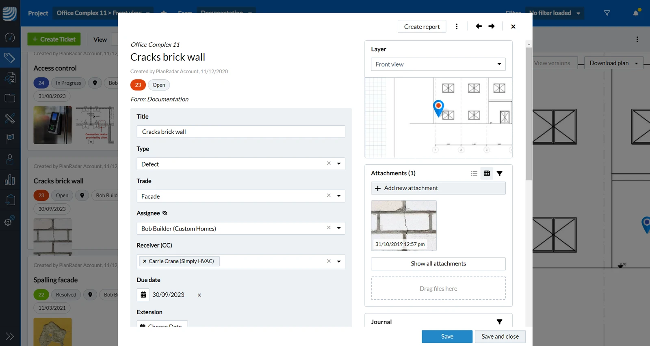Click the Open status badge in the dialog
The height and width of the screenshot is (346, 650).
click(x=159, y=85)
